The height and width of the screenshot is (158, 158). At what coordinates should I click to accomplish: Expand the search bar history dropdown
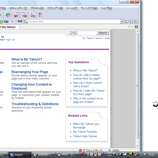click(122, 22)
